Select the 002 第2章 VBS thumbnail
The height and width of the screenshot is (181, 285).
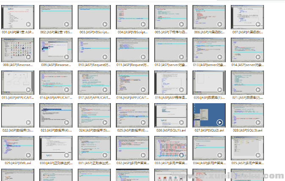[x=55, y=17]
